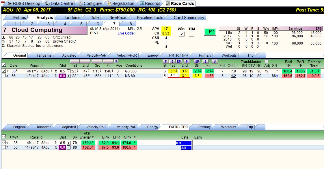
Task: Click the E pace filter button
Action: point(172,62)
